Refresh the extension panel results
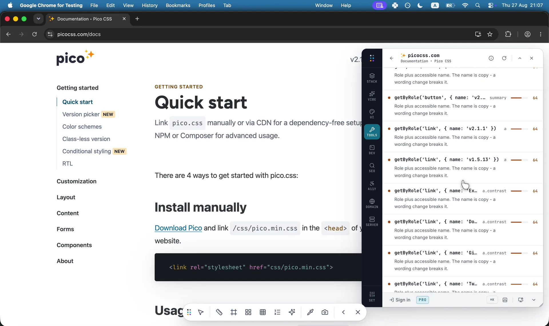 click(x=504, y=58)
